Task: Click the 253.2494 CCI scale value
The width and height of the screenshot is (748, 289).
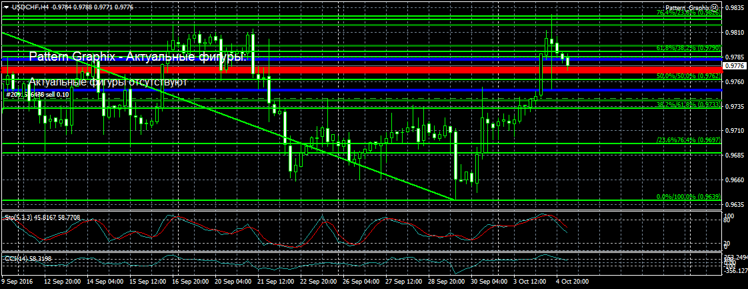Action: pos(736,257)
